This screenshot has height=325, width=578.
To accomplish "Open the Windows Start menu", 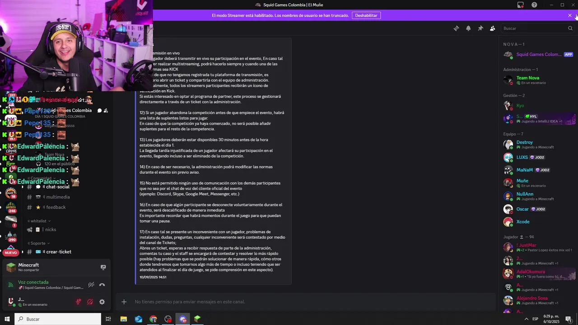I will click(x=7, y=319).
